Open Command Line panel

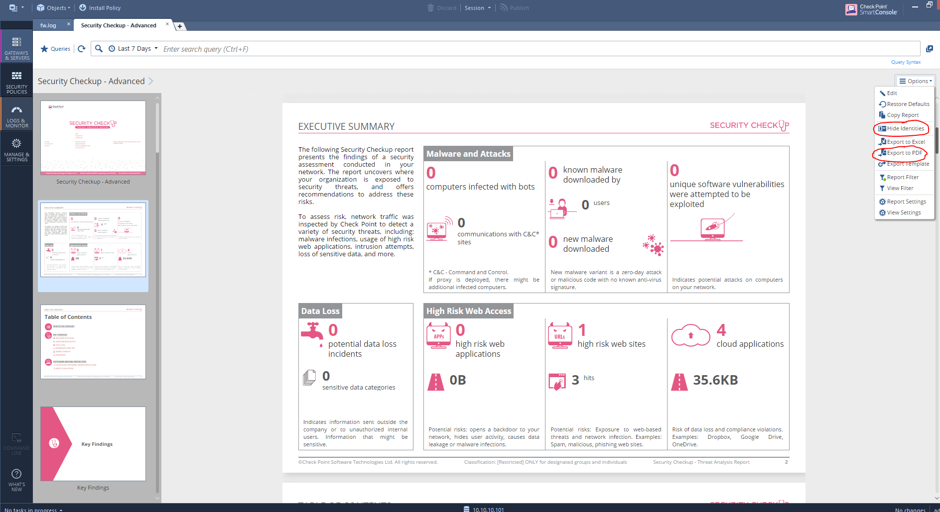pos(16,444)
